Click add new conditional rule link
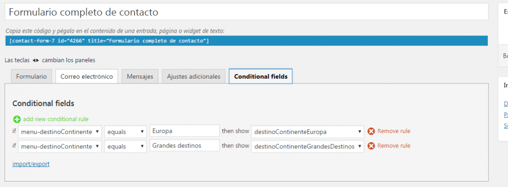 56,119
